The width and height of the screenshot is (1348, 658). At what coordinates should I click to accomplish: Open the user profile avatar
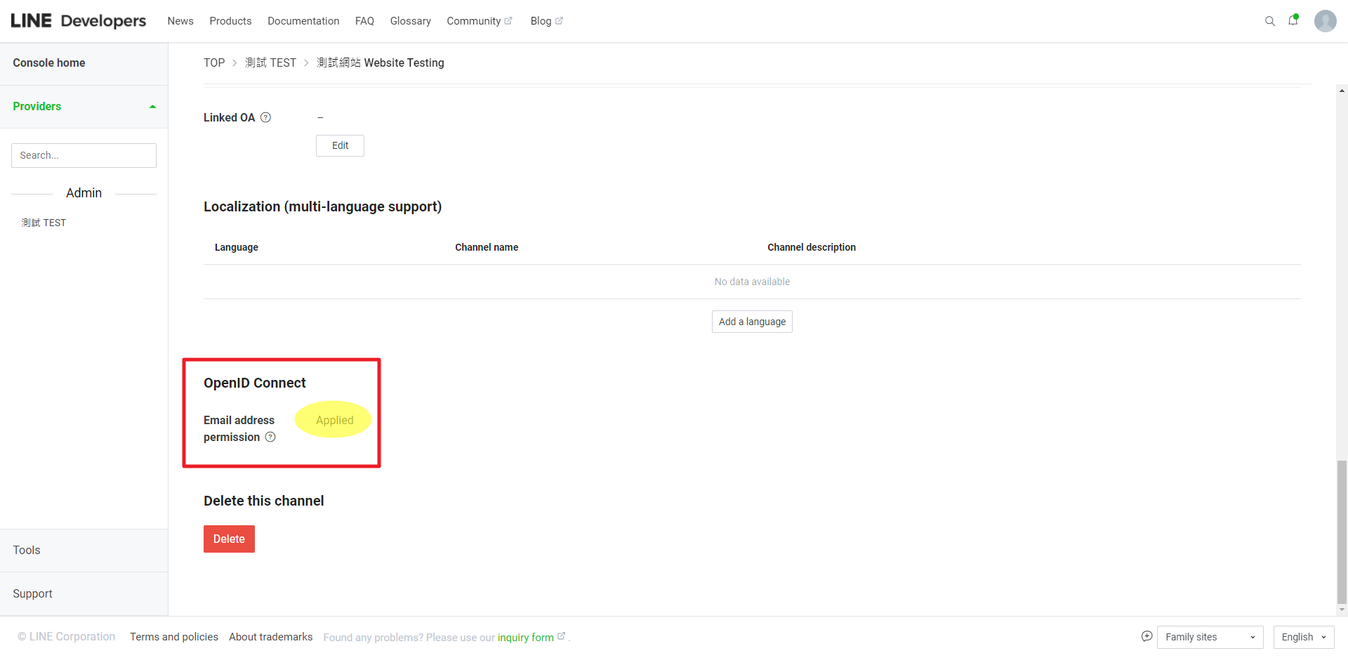point(1325,21)
